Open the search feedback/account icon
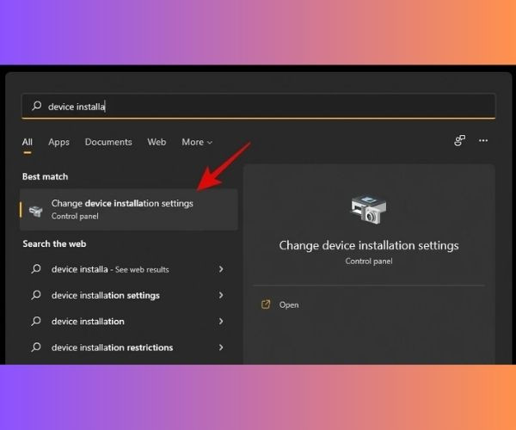Viewport: 516px width, 430px height. point(460,140)
